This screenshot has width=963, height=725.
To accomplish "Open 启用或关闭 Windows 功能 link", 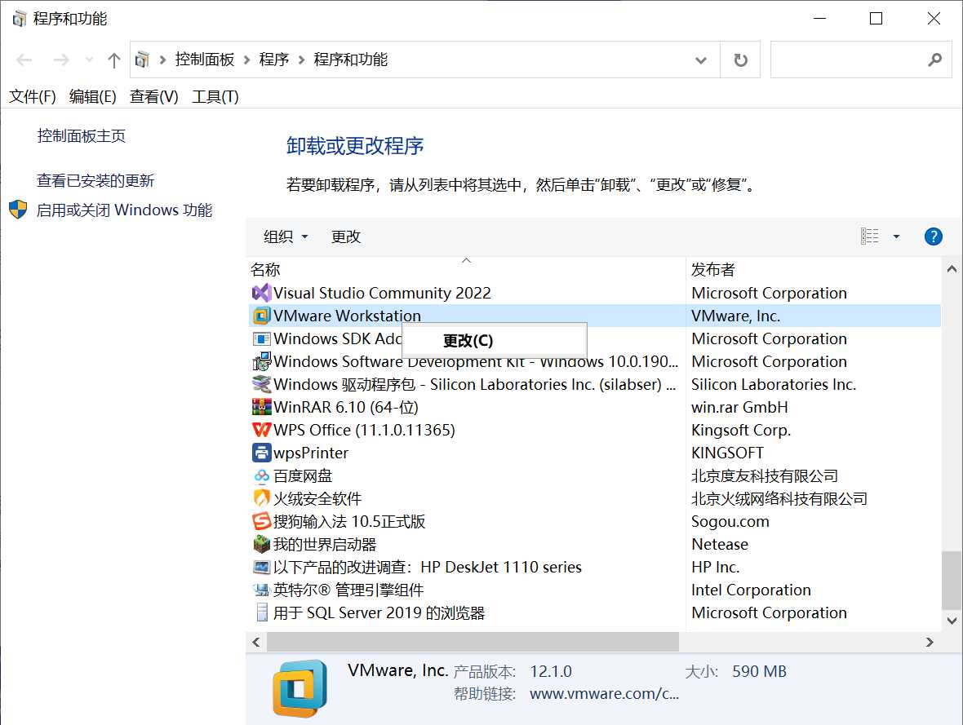I will point(124,210).
